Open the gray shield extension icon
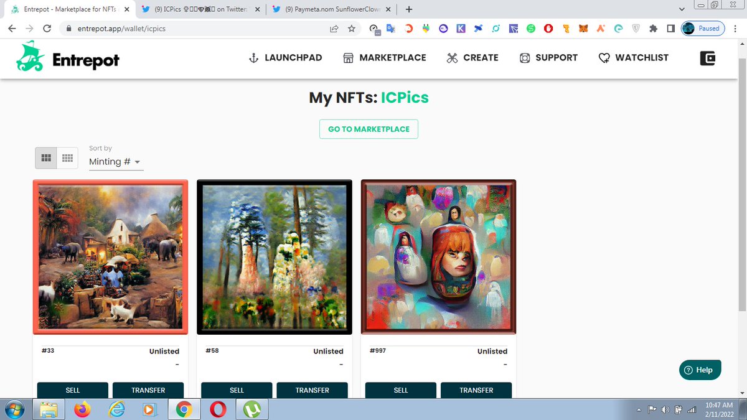The height and width of the screenshot is (420, 747). (x=636, y=29)
